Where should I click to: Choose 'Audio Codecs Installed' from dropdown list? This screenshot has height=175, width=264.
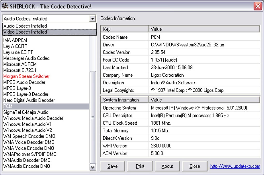tap(49, 26)
